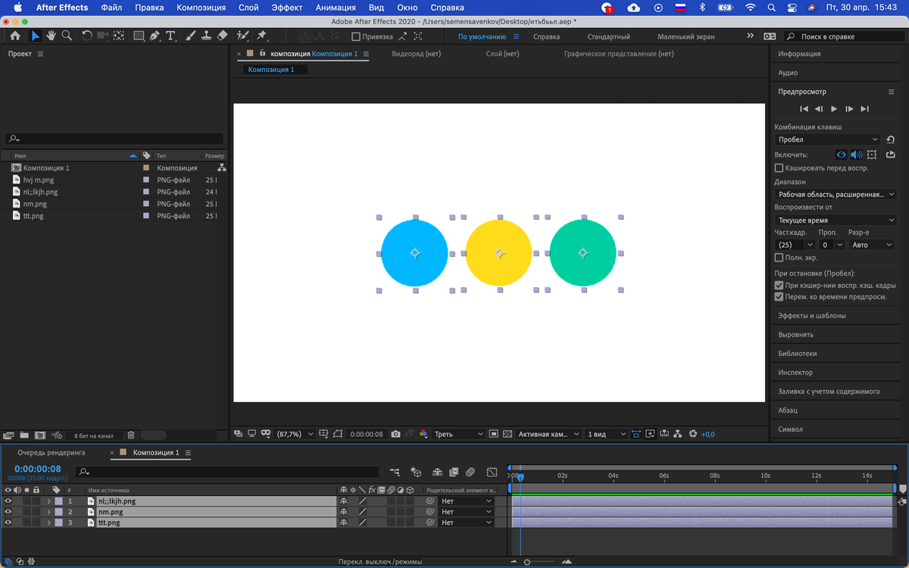Open the Выровнять panel
The width and height of the screenshot is (909, 568).
pyautogui.click(x=795, y=334)
